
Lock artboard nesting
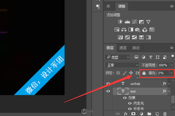[137, 73]
